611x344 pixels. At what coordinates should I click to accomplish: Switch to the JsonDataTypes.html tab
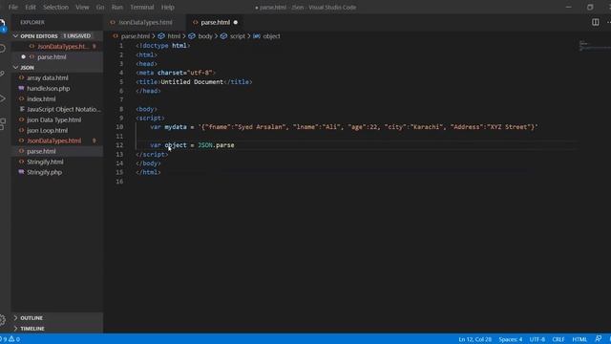145,23
